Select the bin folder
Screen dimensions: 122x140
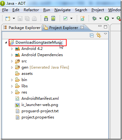[24, 80]
